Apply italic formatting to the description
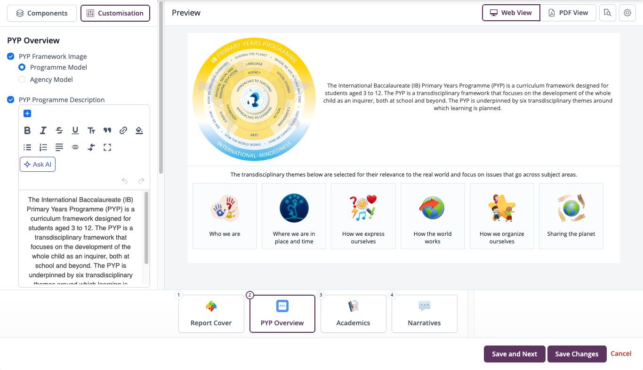Image resolution: width=643 pixels, height=370 pixels. click(x=43, y=130)
